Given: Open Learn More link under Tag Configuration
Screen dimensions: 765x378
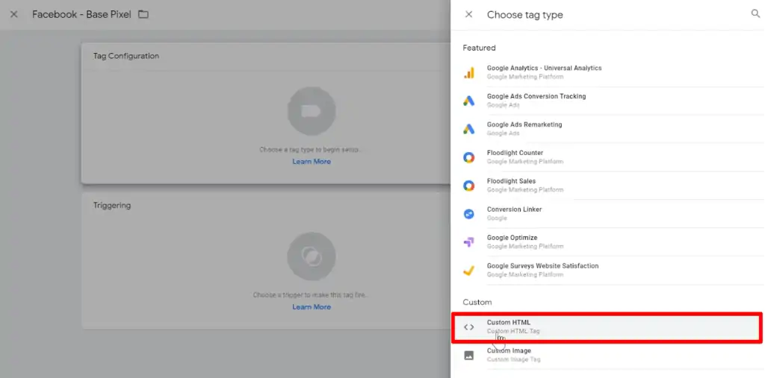Looking at the screenshot, I should (312, 161).
